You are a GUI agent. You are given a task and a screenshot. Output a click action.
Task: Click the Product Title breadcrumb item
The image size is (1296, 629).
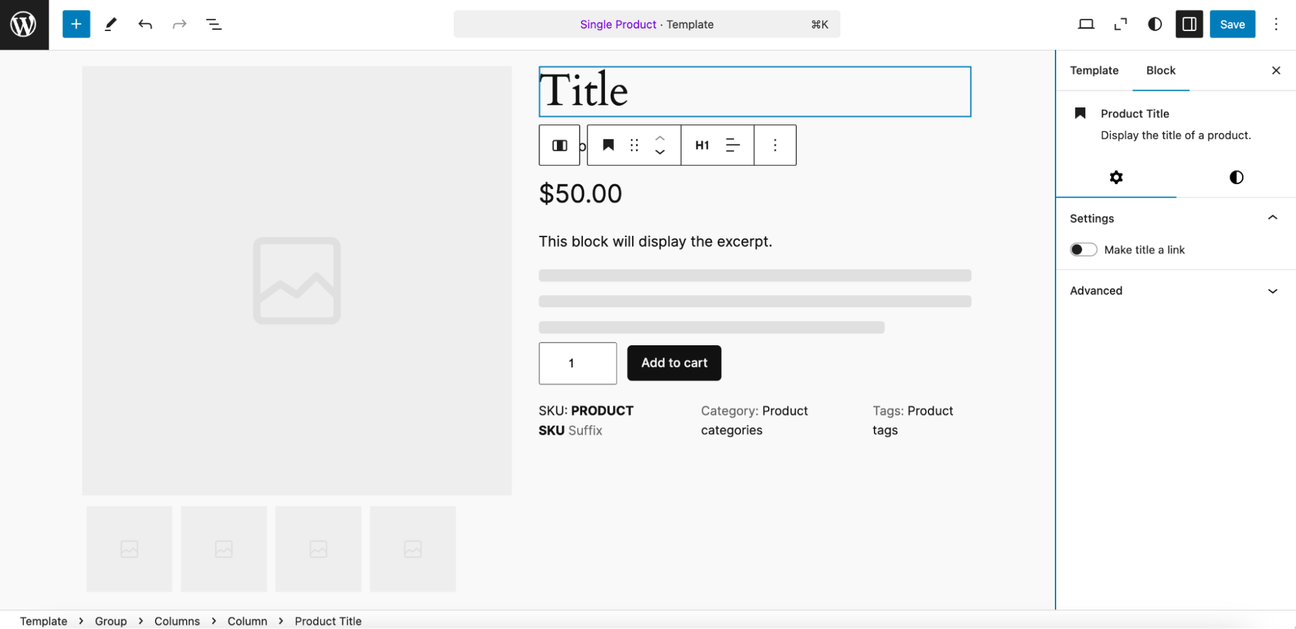click(328, 621)
